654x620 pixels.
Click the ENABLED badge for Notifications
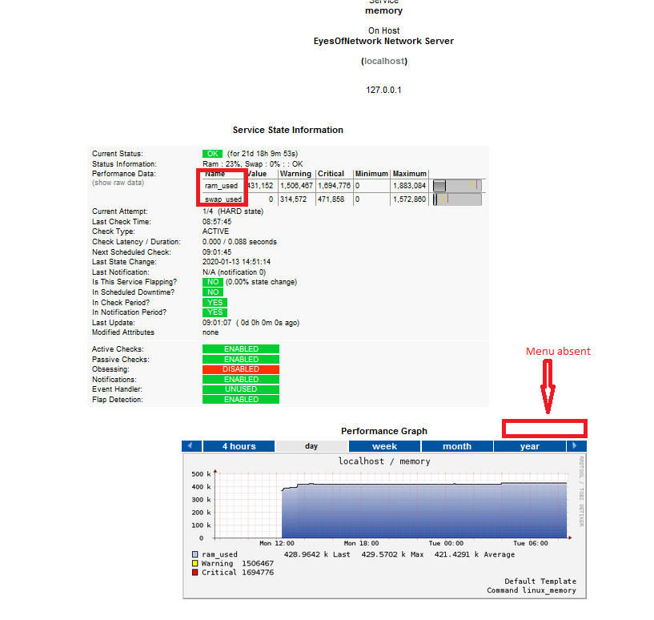click(241, 380)
